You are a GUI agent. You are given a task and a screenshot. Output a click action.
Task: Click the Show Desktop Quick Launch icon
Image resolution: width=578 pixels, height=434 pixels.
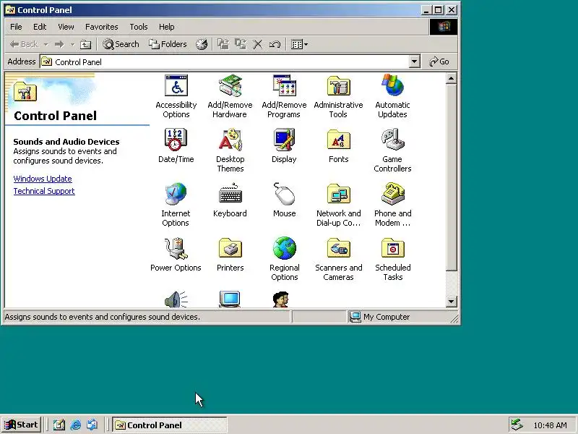tap(59, 425)
